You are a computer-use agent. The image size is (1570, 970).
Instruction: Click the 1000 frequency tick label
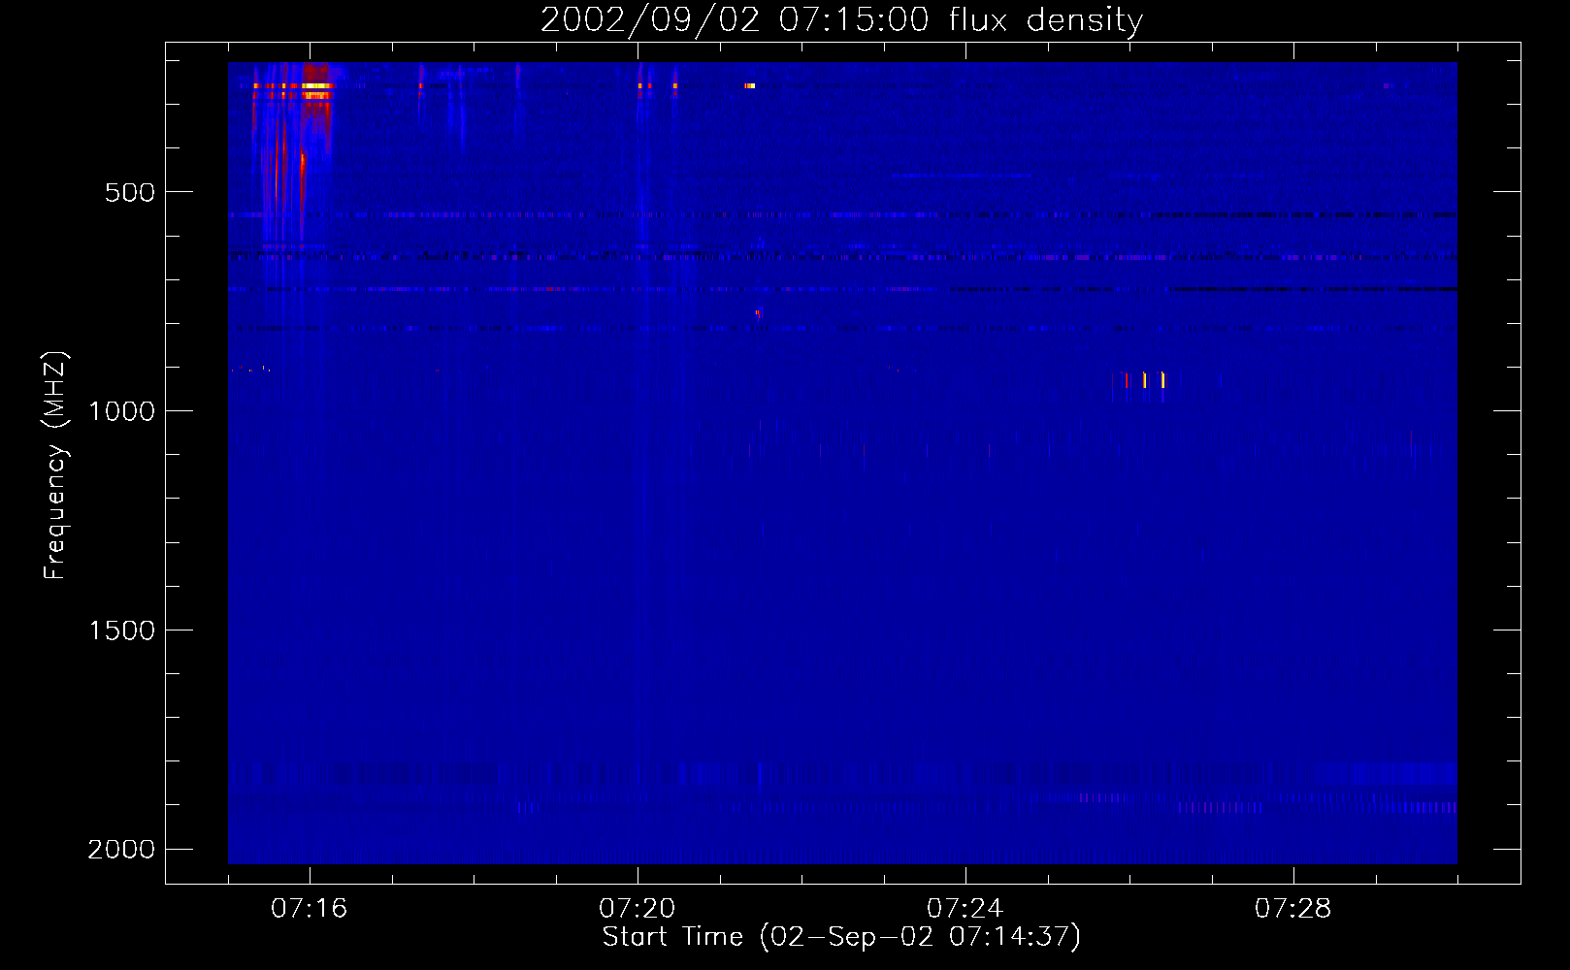point(121,411)
